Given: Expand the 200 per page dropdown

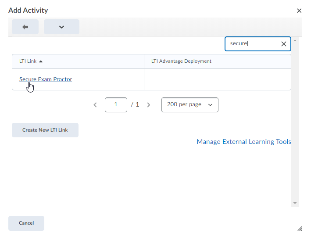Looking at the screenshot, I should 189,105.
